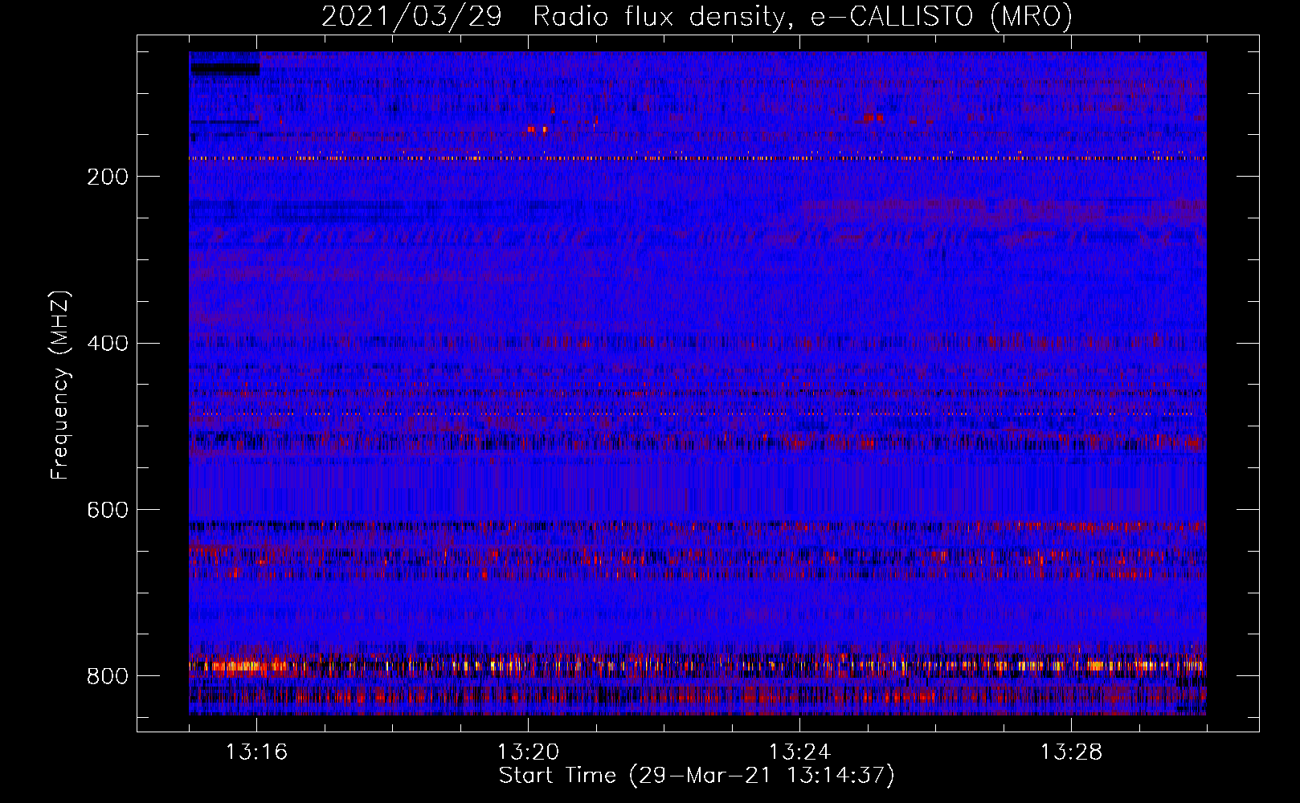The height and width of the screenshot is (803, 1300).
Task: Click the 13:24 time tick label
Action: 799,752
